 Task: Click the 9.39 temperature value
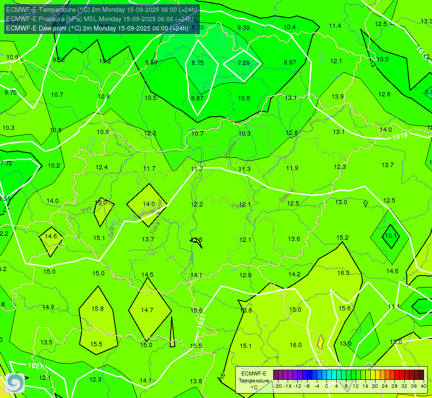244,27
